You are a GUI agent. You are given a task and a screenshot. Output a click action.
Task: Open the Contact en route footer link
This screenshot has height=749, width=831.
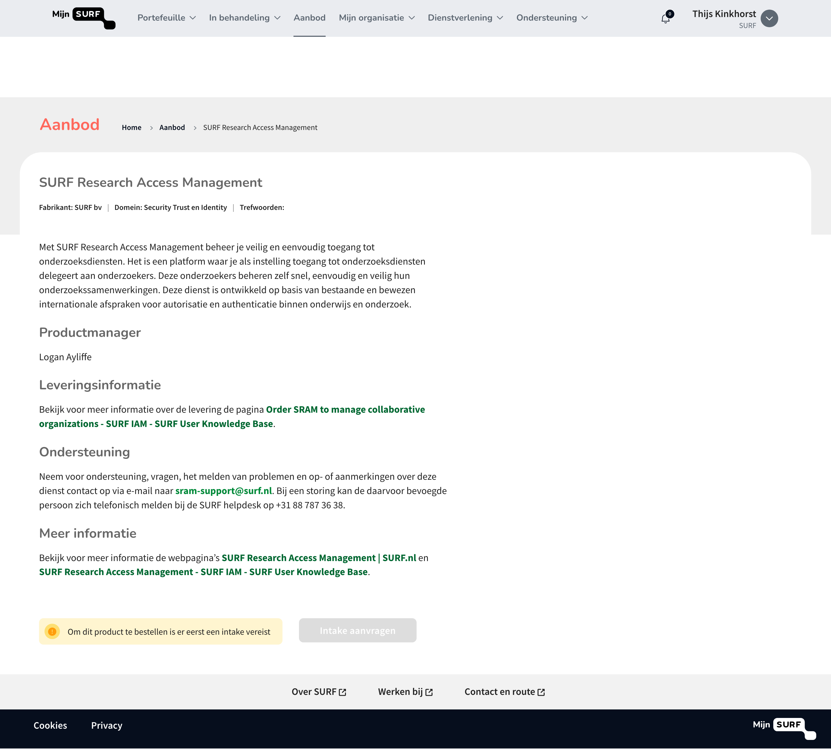[x=505, y=692]
